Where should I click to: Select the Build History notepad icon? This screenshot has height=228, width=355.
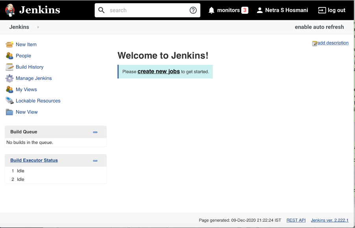[x=9, y=67]
